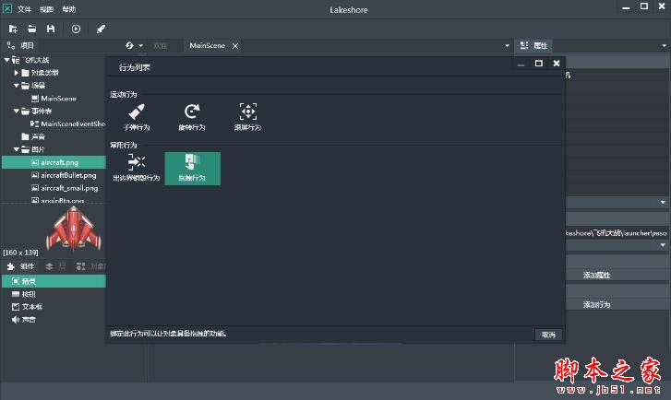Minimize the 行为列表 dialog
The height and width of the screenshot is (400, 671).
point(521,65)
